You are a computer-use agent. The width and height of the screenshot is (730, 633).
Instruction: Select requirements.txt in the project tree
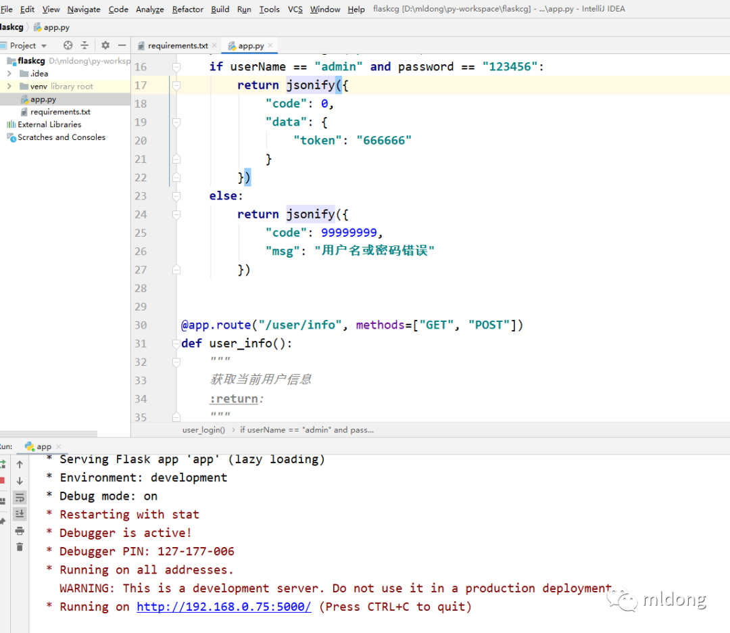(x=59, y=112)
